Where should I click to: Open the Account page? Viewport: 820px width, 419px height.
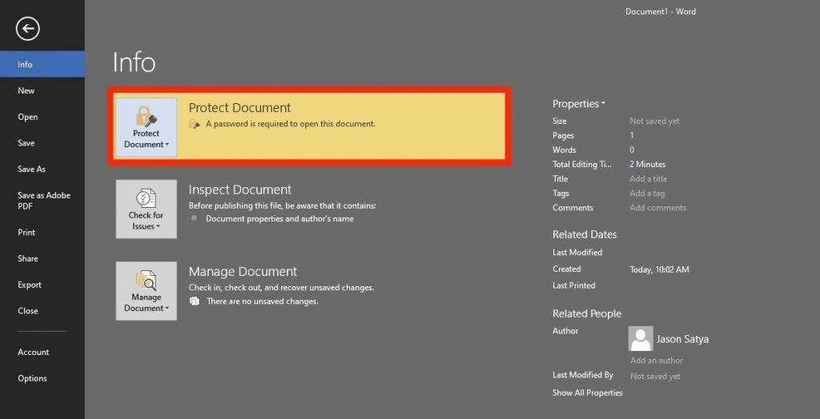coord(42,352)
